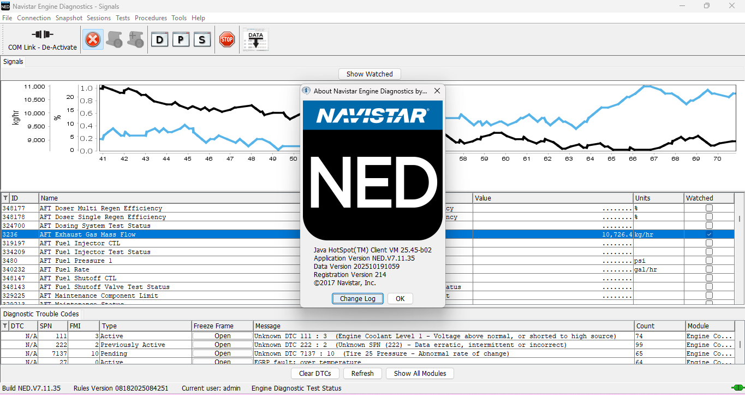Image resolution: width=745 pixels, height=395 pixels.
Task: Click the Clear DTCs button
Action: pos(315,374)
